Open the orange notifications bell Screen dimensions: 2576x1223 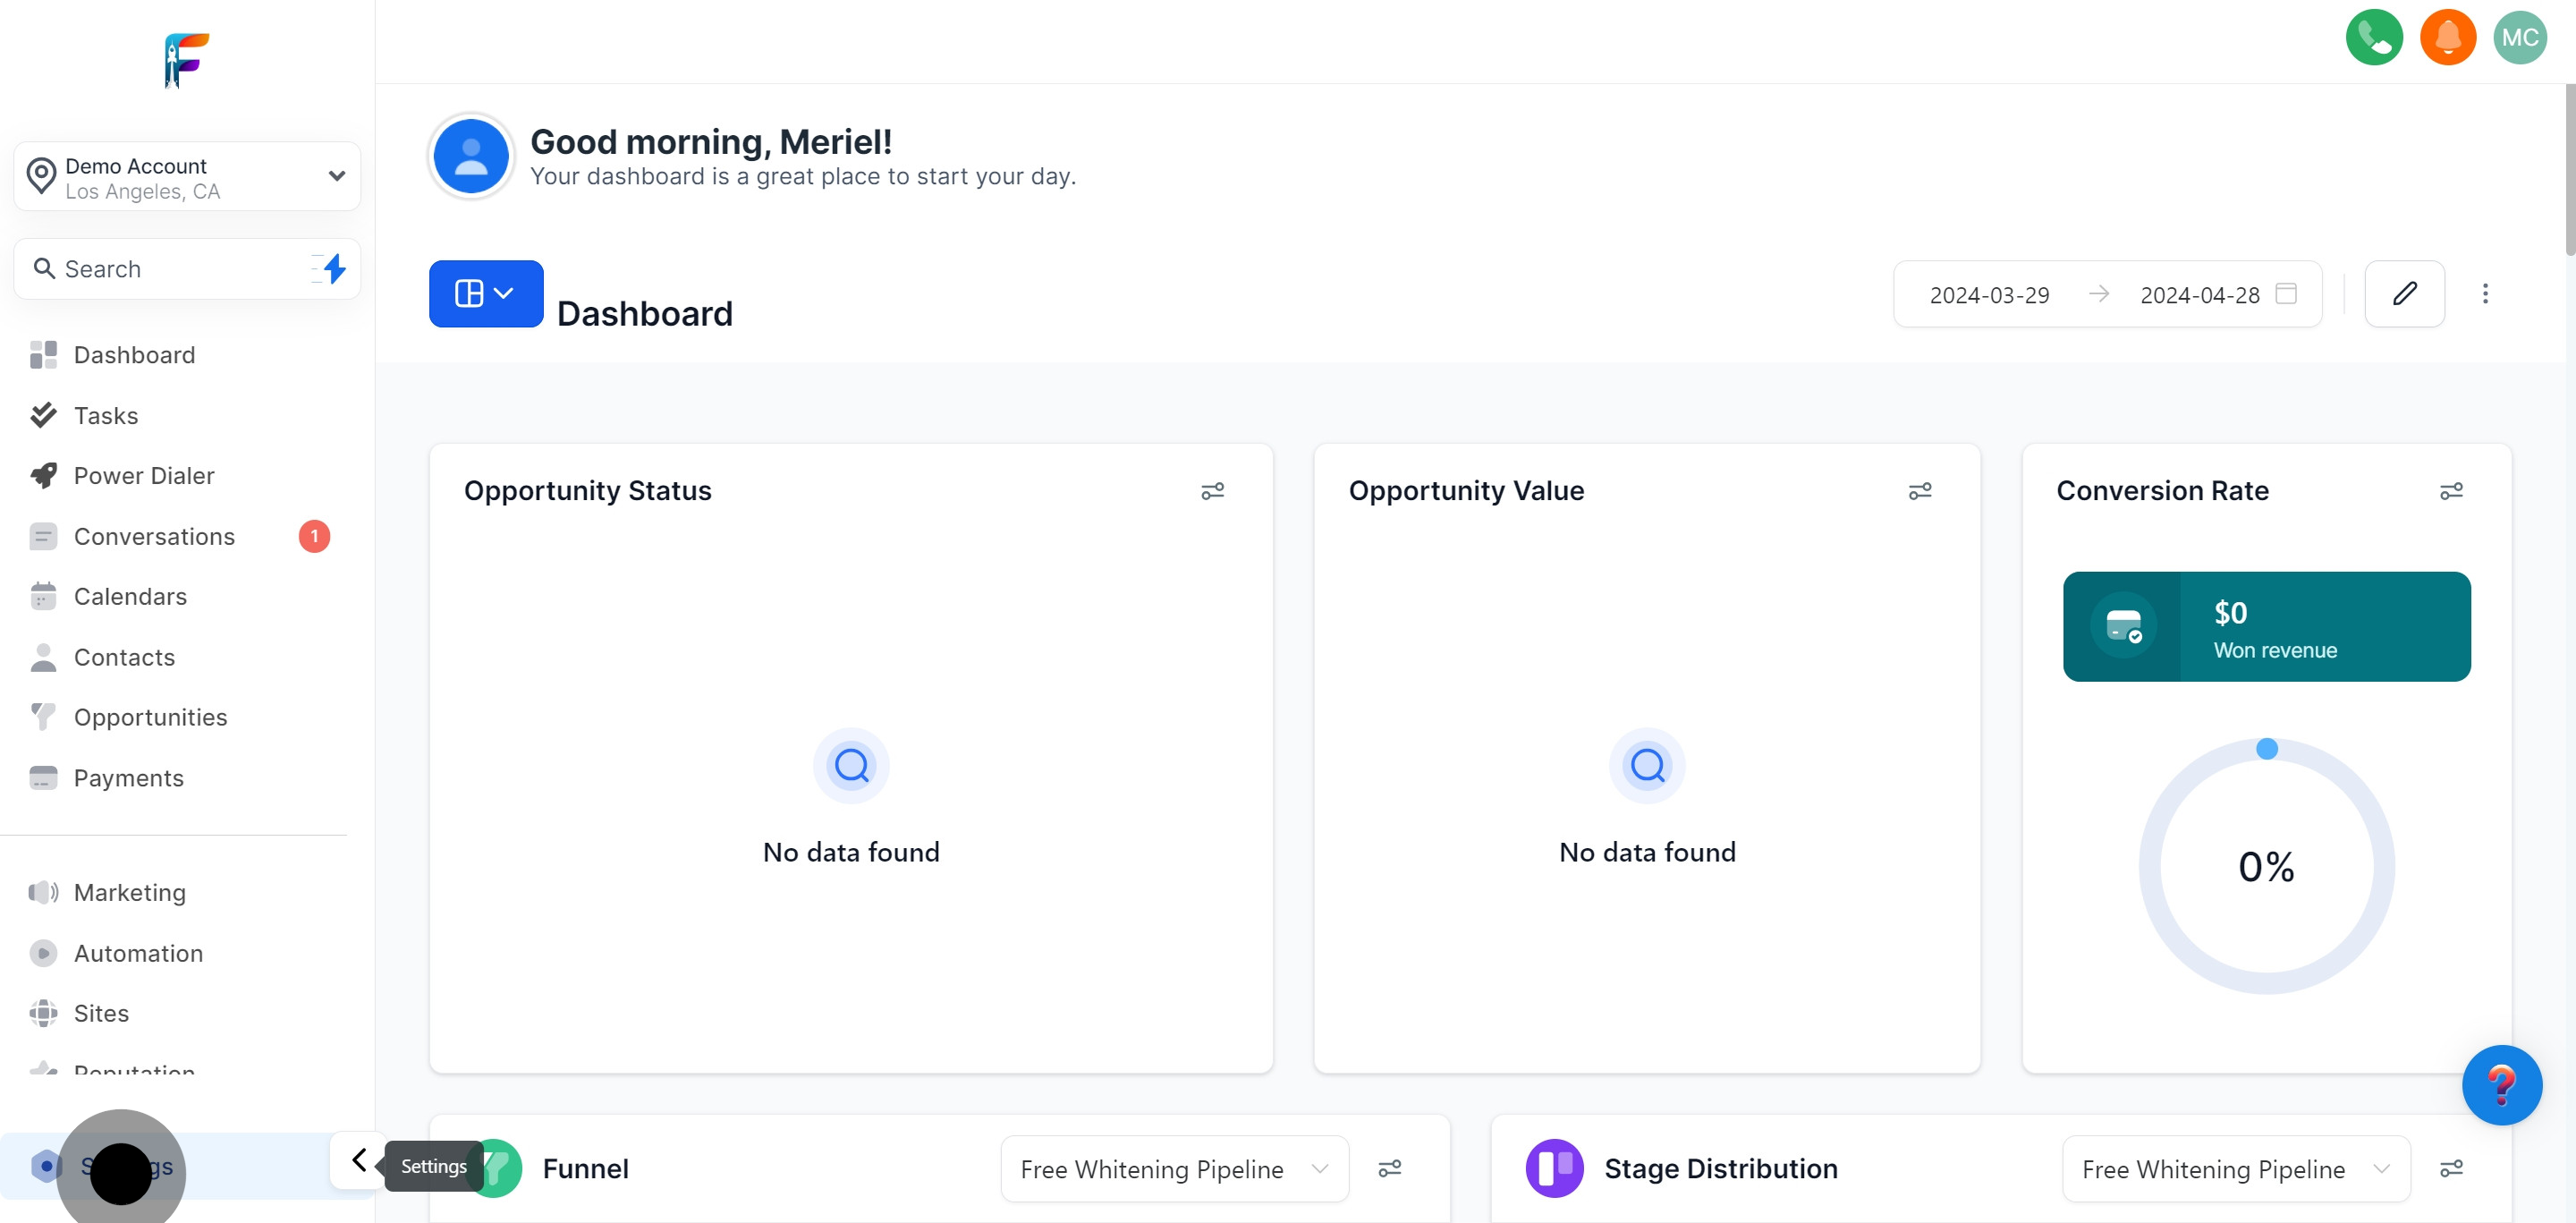(x=2447, y=37)
